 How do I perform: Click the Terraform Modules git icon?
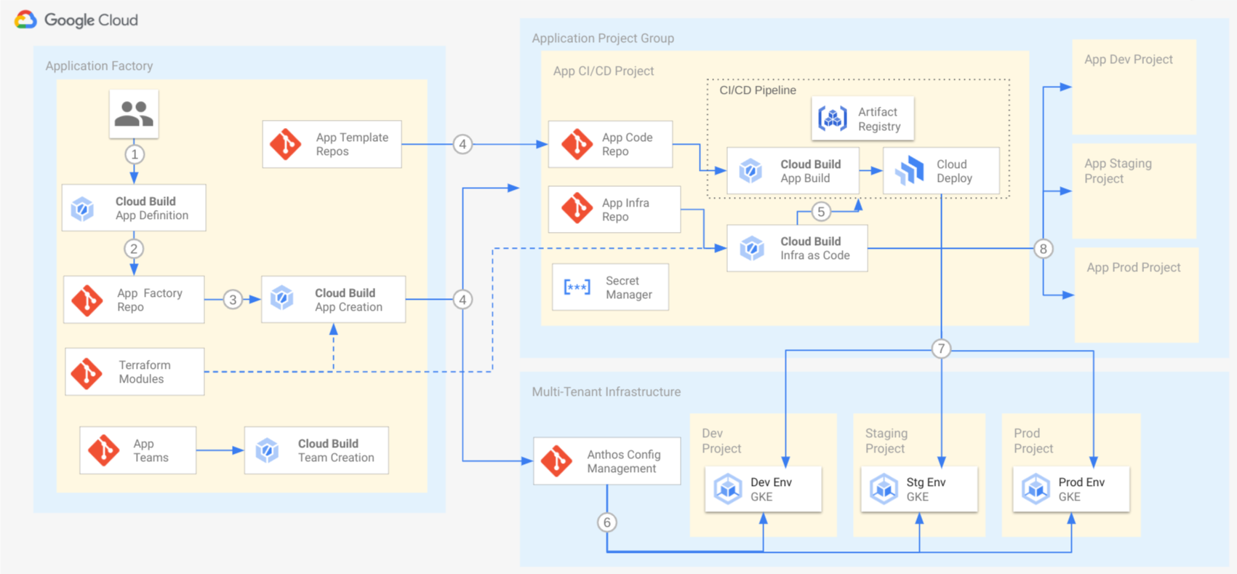coord(87,372)
